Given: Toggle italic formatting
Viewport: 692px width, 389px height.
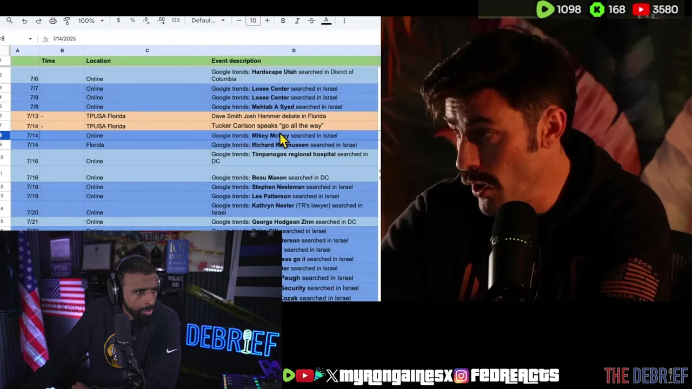Looking at the screenshot, I should tap(297, 21).
